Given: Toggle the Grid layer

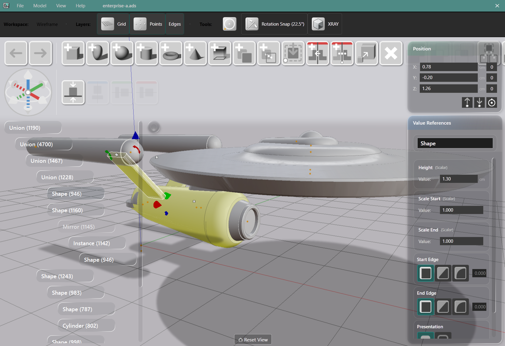Looking at the screenshot, I should (x=113, y=24).
